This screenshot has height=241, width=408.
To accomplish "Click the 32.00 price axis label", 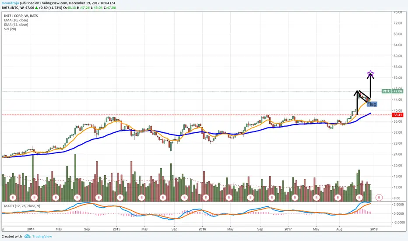I will 397,132.
